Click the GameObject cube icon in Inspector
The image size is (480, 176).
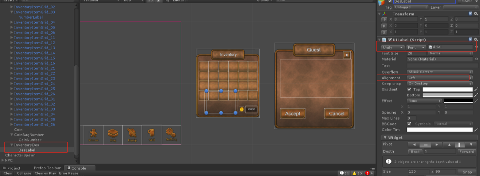(x=382, y=2)
